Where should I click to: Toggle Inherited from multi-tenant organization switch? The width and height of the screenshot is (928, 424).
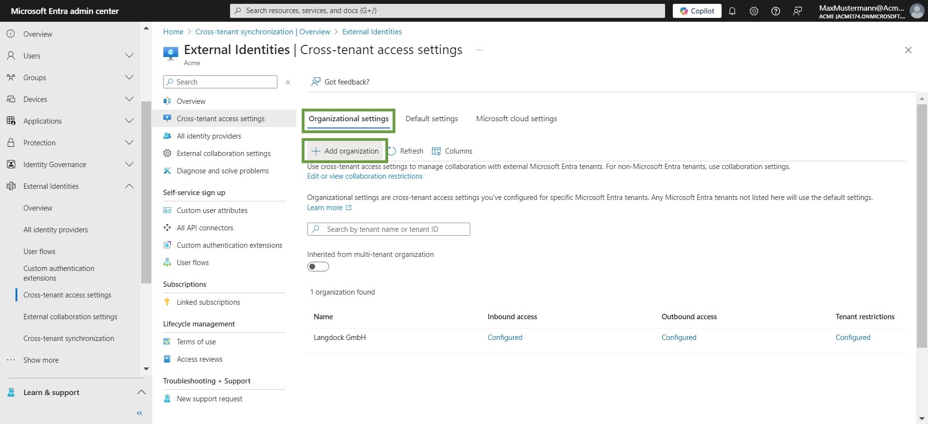click(x=318, y=267)
